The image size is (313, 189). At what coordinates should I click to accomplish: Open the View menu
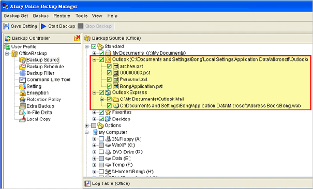[x=97, y=15]
